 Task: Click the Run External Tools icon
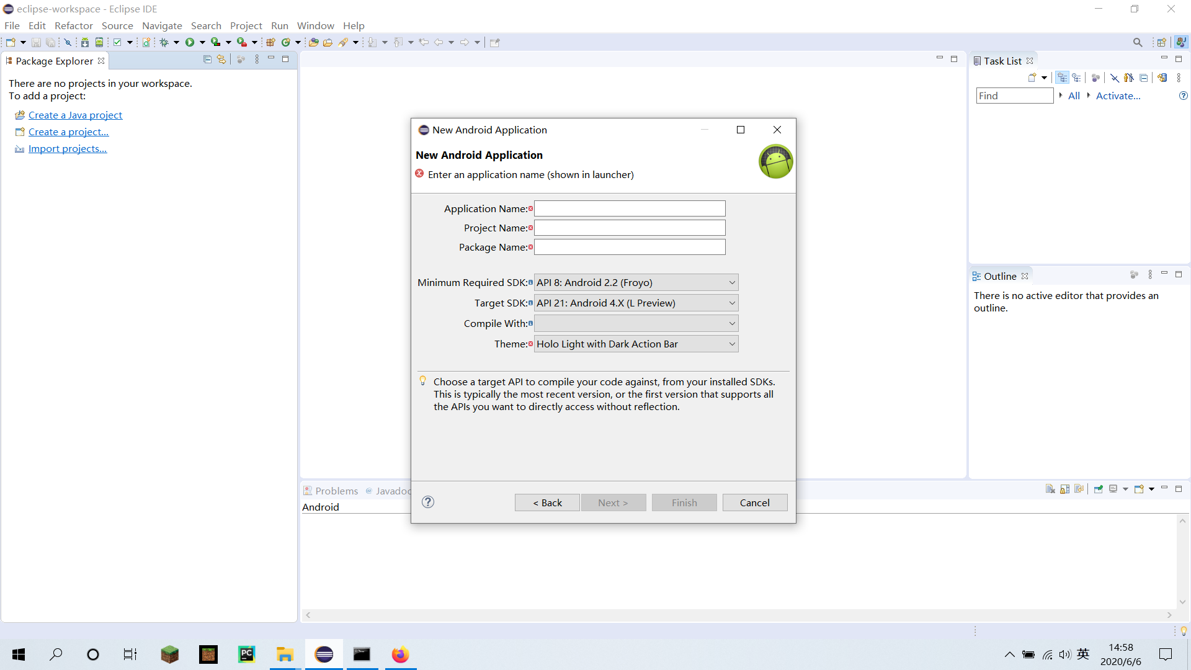click(242, 42)
